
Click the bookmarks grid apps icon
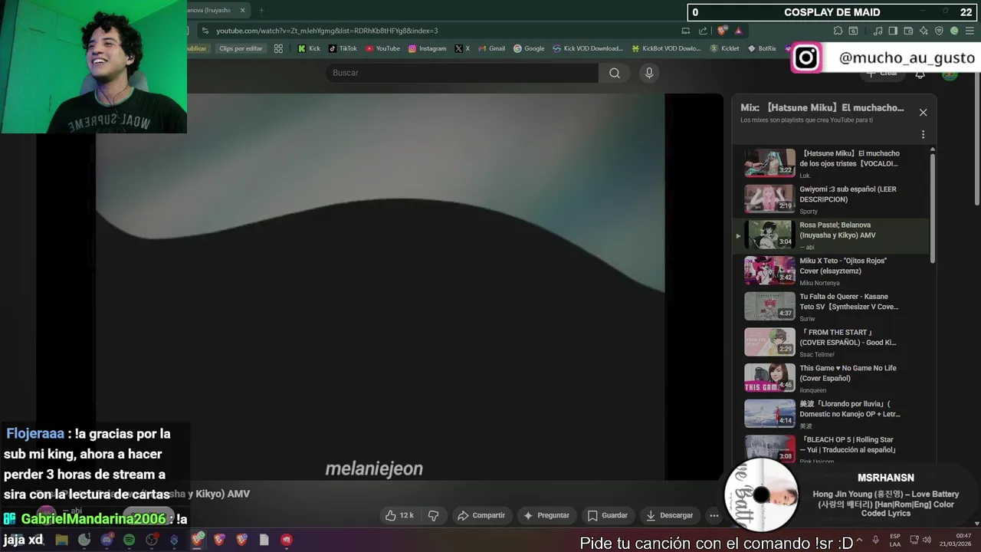point(278,48)
